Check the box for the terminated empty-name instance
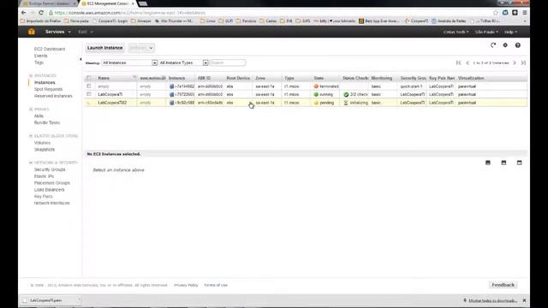This screenshot has width=548, height=308. point(89,86)
